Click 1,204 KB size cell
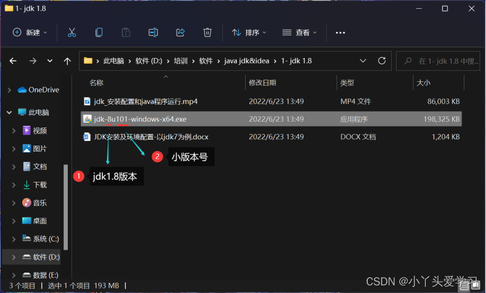 point(446,137)
